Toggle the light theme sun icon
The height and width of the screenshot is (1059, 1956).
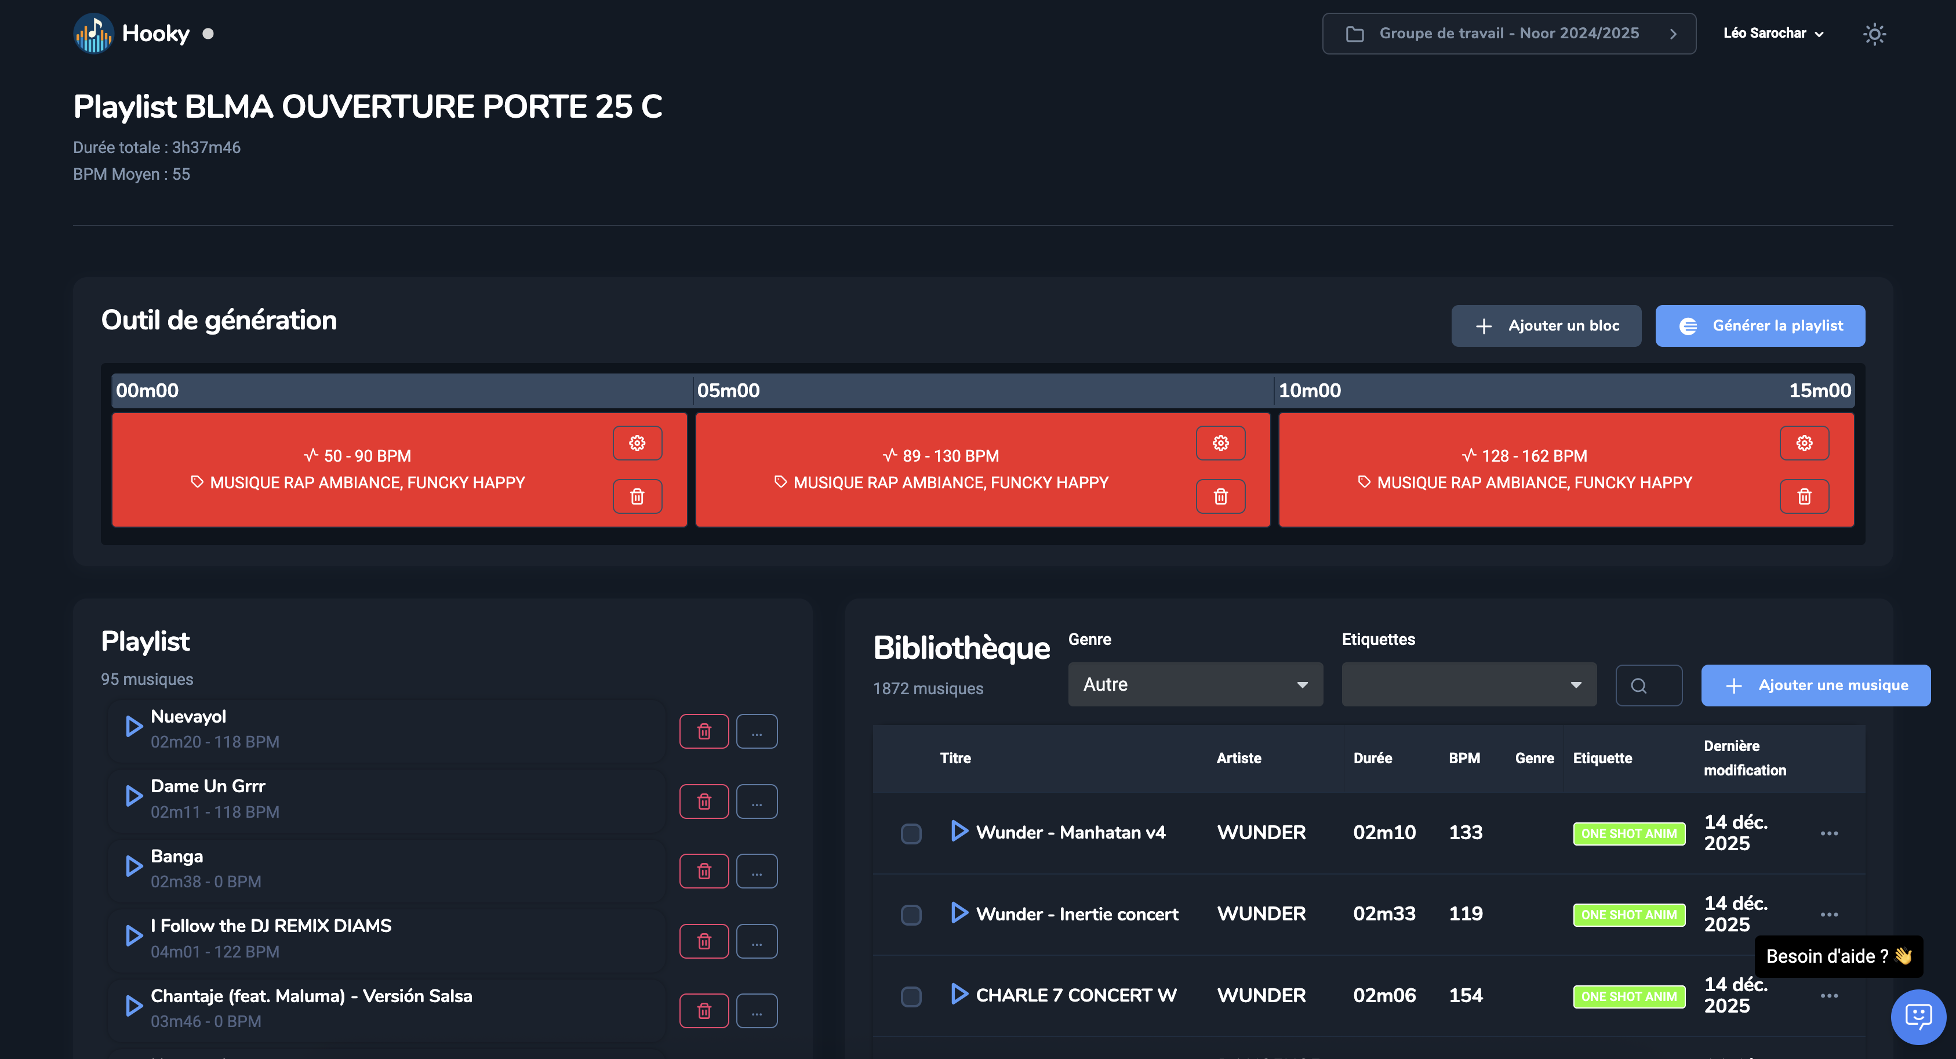(1874, 34)
